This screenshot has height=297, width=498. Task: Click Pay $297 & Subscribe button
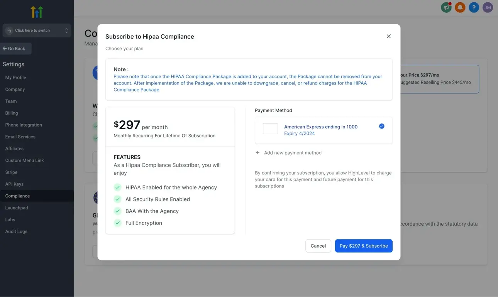coord(363,246)
